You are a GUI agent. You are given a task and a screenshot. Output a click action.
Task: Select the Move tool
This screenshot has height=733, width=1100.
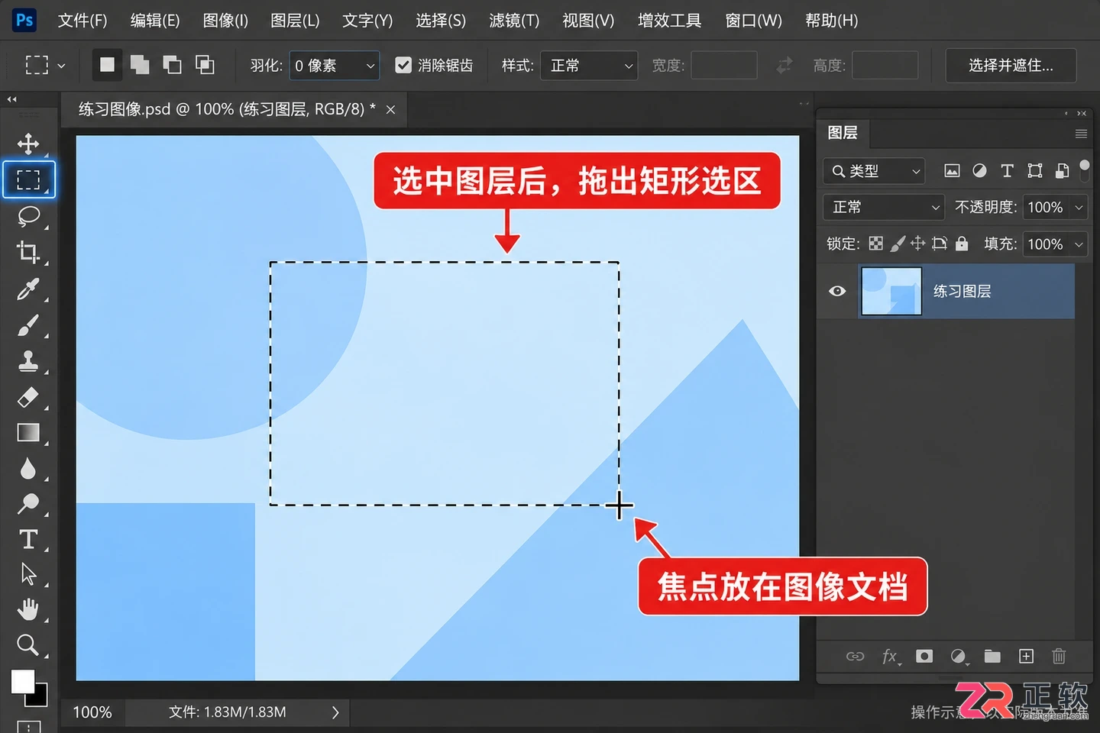tap(28, 144)
